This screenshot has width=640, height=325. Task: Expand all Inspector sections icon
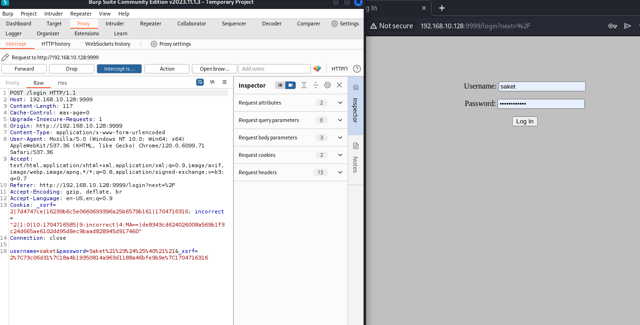(x=304, y=85)
